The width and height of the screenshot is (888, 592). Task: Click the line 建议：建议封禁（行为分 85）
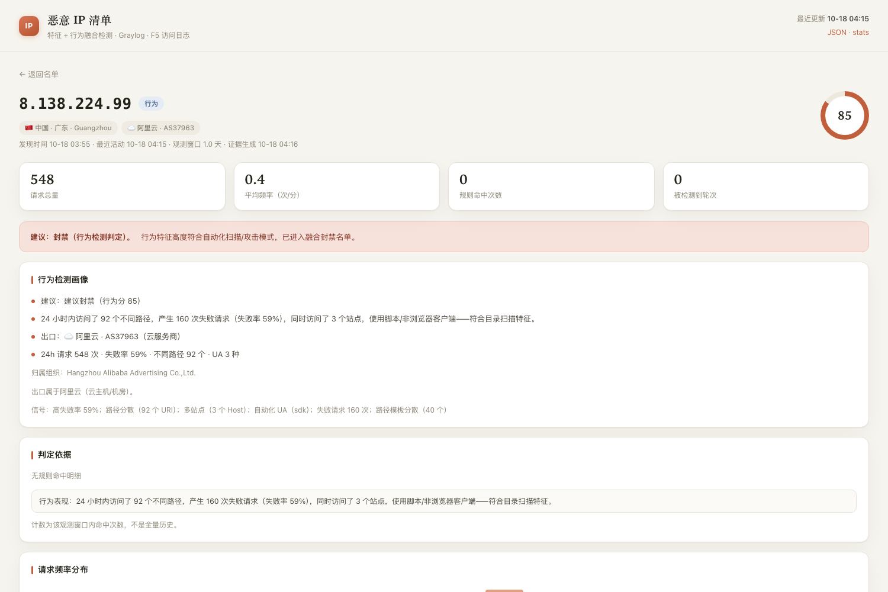point(91,301)
